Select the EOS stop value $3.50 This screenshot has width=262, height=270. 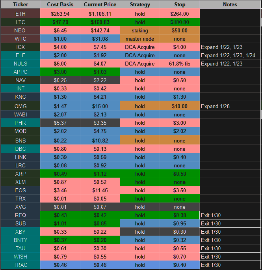pyautogui.click(x=180, y=190)
